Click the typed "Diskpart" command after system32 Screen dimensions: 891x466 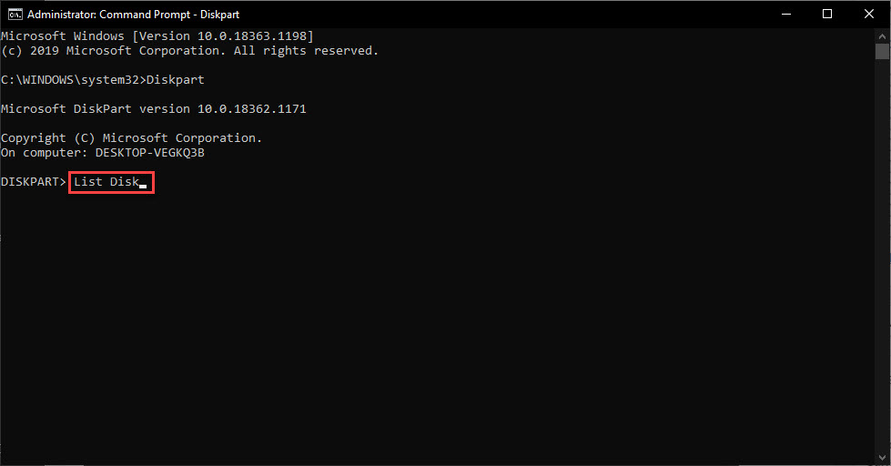pos(176,80)
